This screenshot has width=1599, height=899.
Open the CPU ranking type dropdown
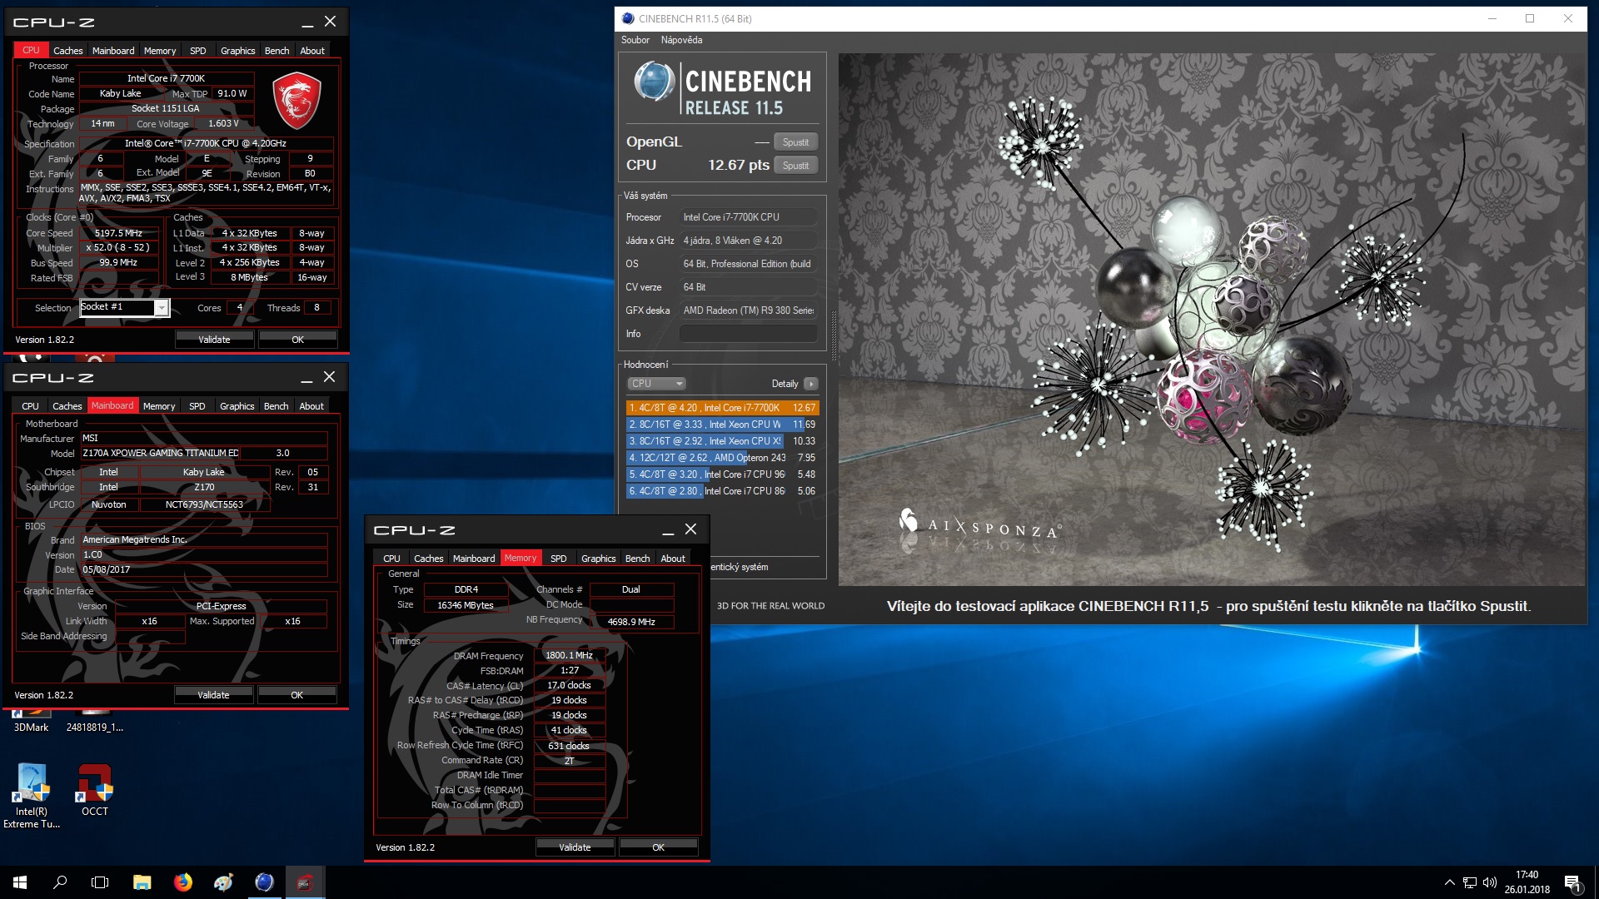pyautogui.click(x=656, y=384)
